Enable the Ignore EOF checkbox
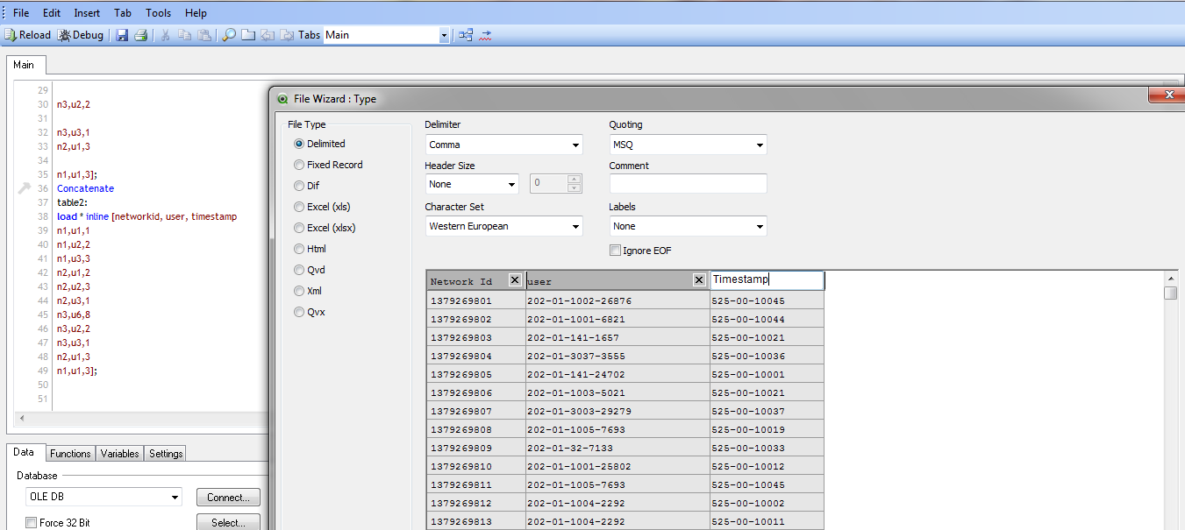1185x530 pixels. [x=615, y=251]
